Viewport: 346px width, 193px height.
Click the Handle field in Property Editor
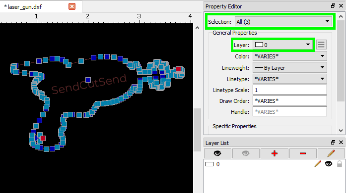tap(290, 112)
